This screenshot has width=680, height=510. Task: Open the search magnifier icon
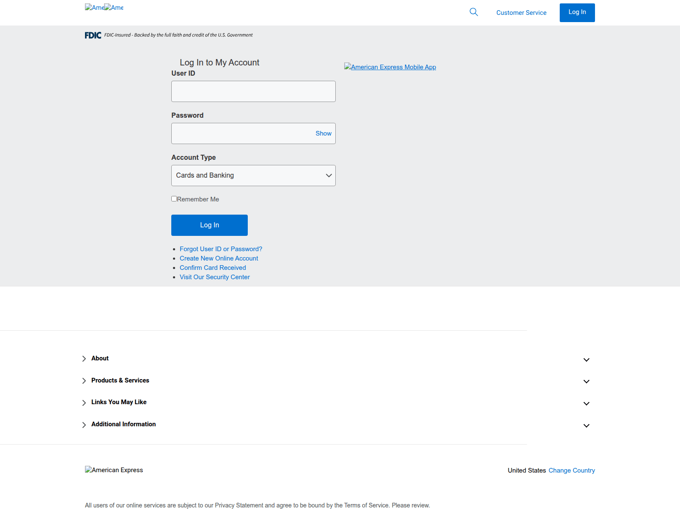tap(474, 12)
